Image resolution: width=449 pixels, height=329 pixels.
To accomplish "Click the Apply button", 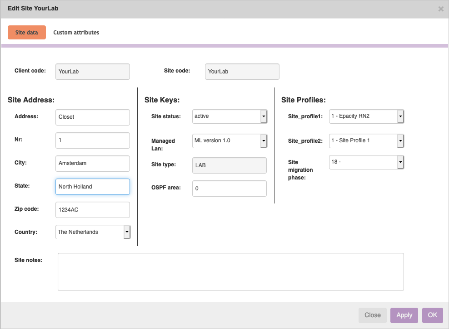I will pyautogui.click(x=404, y=315).
